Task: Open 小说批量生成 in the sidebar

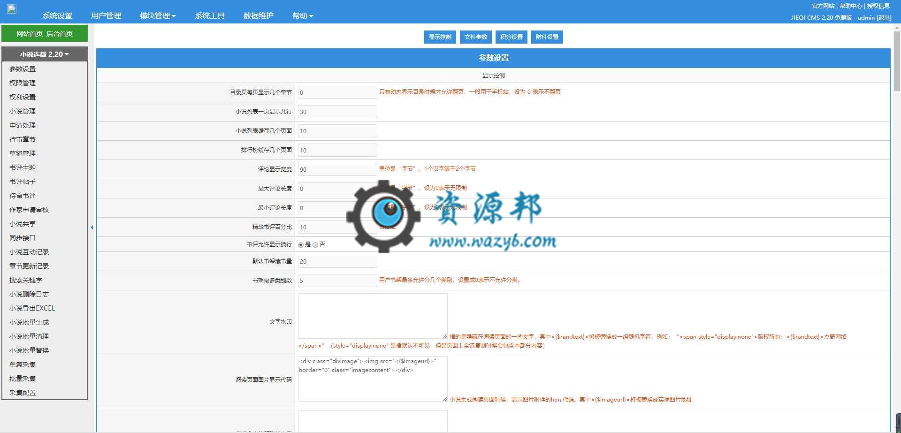Action: 29,322
